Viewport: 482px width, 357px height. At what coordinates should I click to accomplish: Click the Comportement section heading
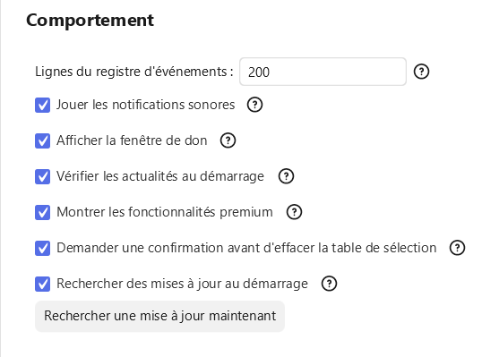click(x=90, y=21)
